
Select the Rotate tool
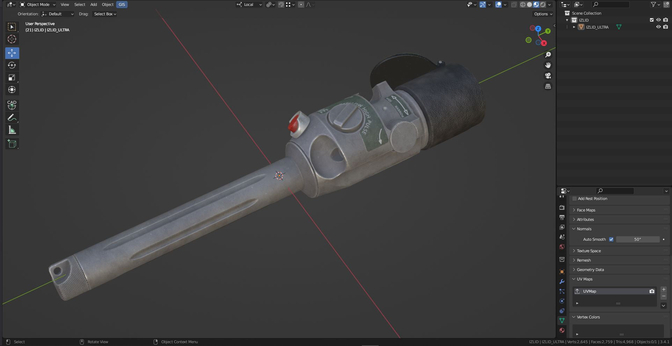pyautogui.click(x=12, y=65)
